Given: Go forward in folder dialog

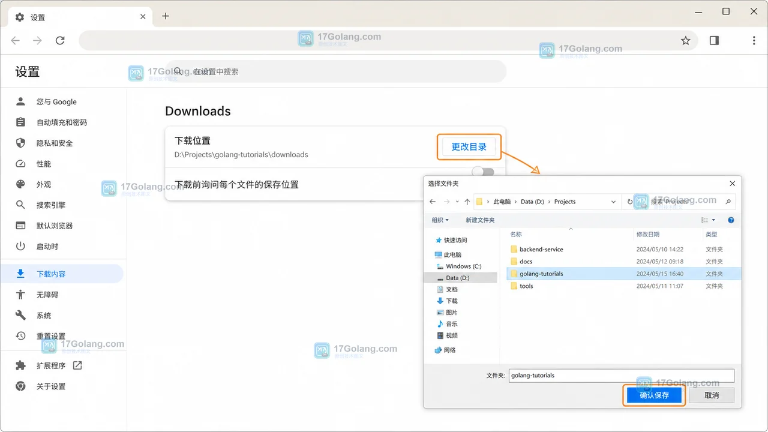Looking at the screenshot, I should coord(448,202).
